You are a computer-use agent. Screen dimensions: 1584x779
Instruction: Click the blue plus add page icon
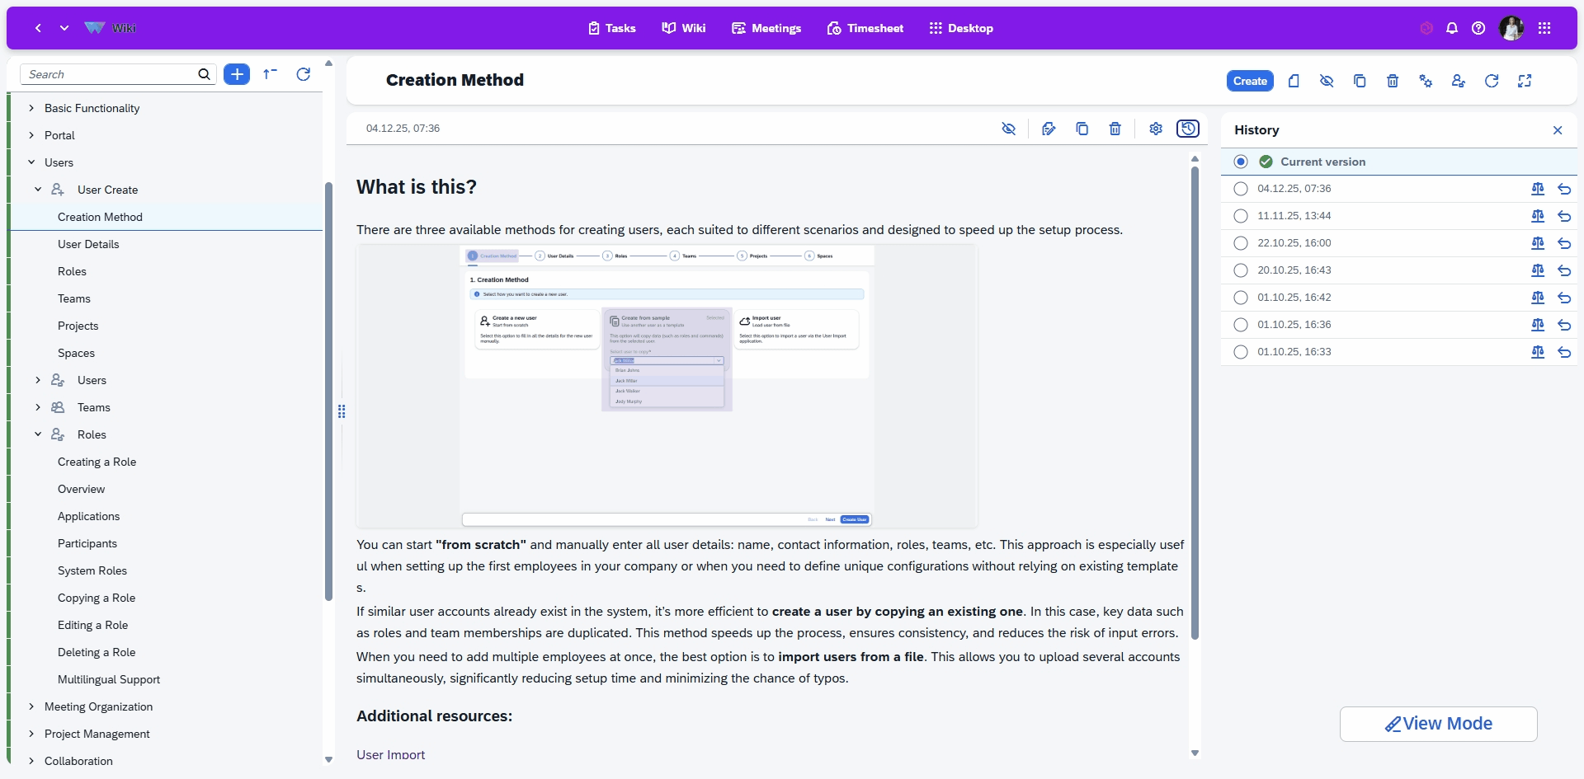click(237, 74)
